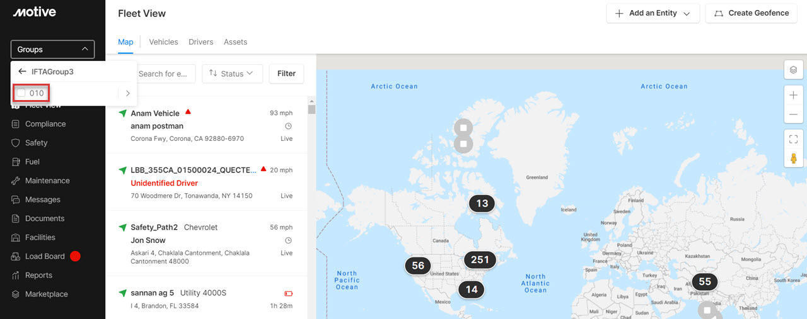
Task: Click the 251 map cluster marker
Action: point(480,260)
